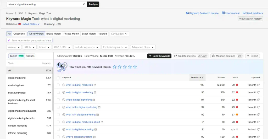Viewport: 268px width, 139px height.
Task: Open the KD % filter dropdown
Action: (x=30, y=47)
